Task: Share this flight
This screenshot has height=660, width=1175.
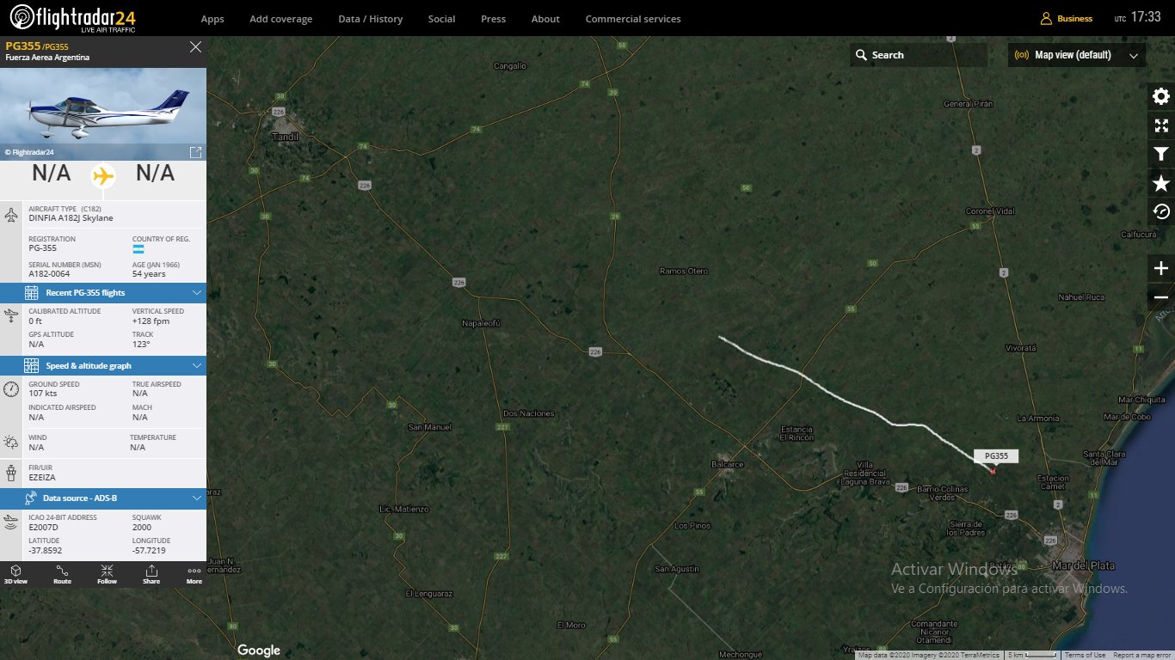Action: click(151, 574)
